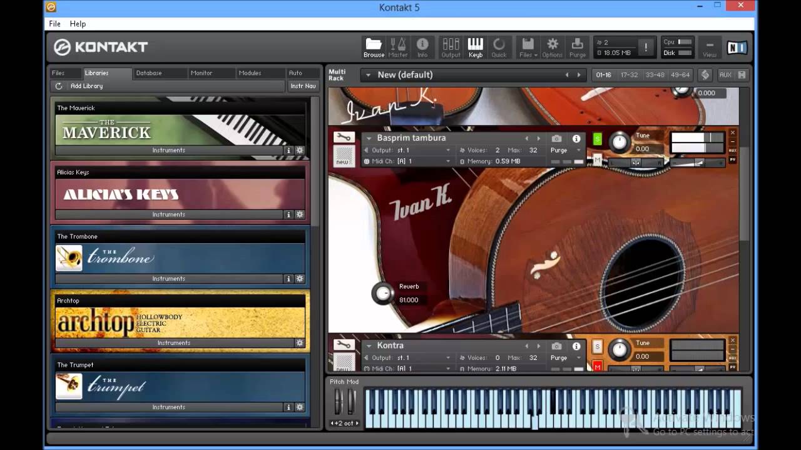This screenshot has height=450, width=801.
Task: Toggle Solo on Kontra instrument
Action: [x=597, y=346]
